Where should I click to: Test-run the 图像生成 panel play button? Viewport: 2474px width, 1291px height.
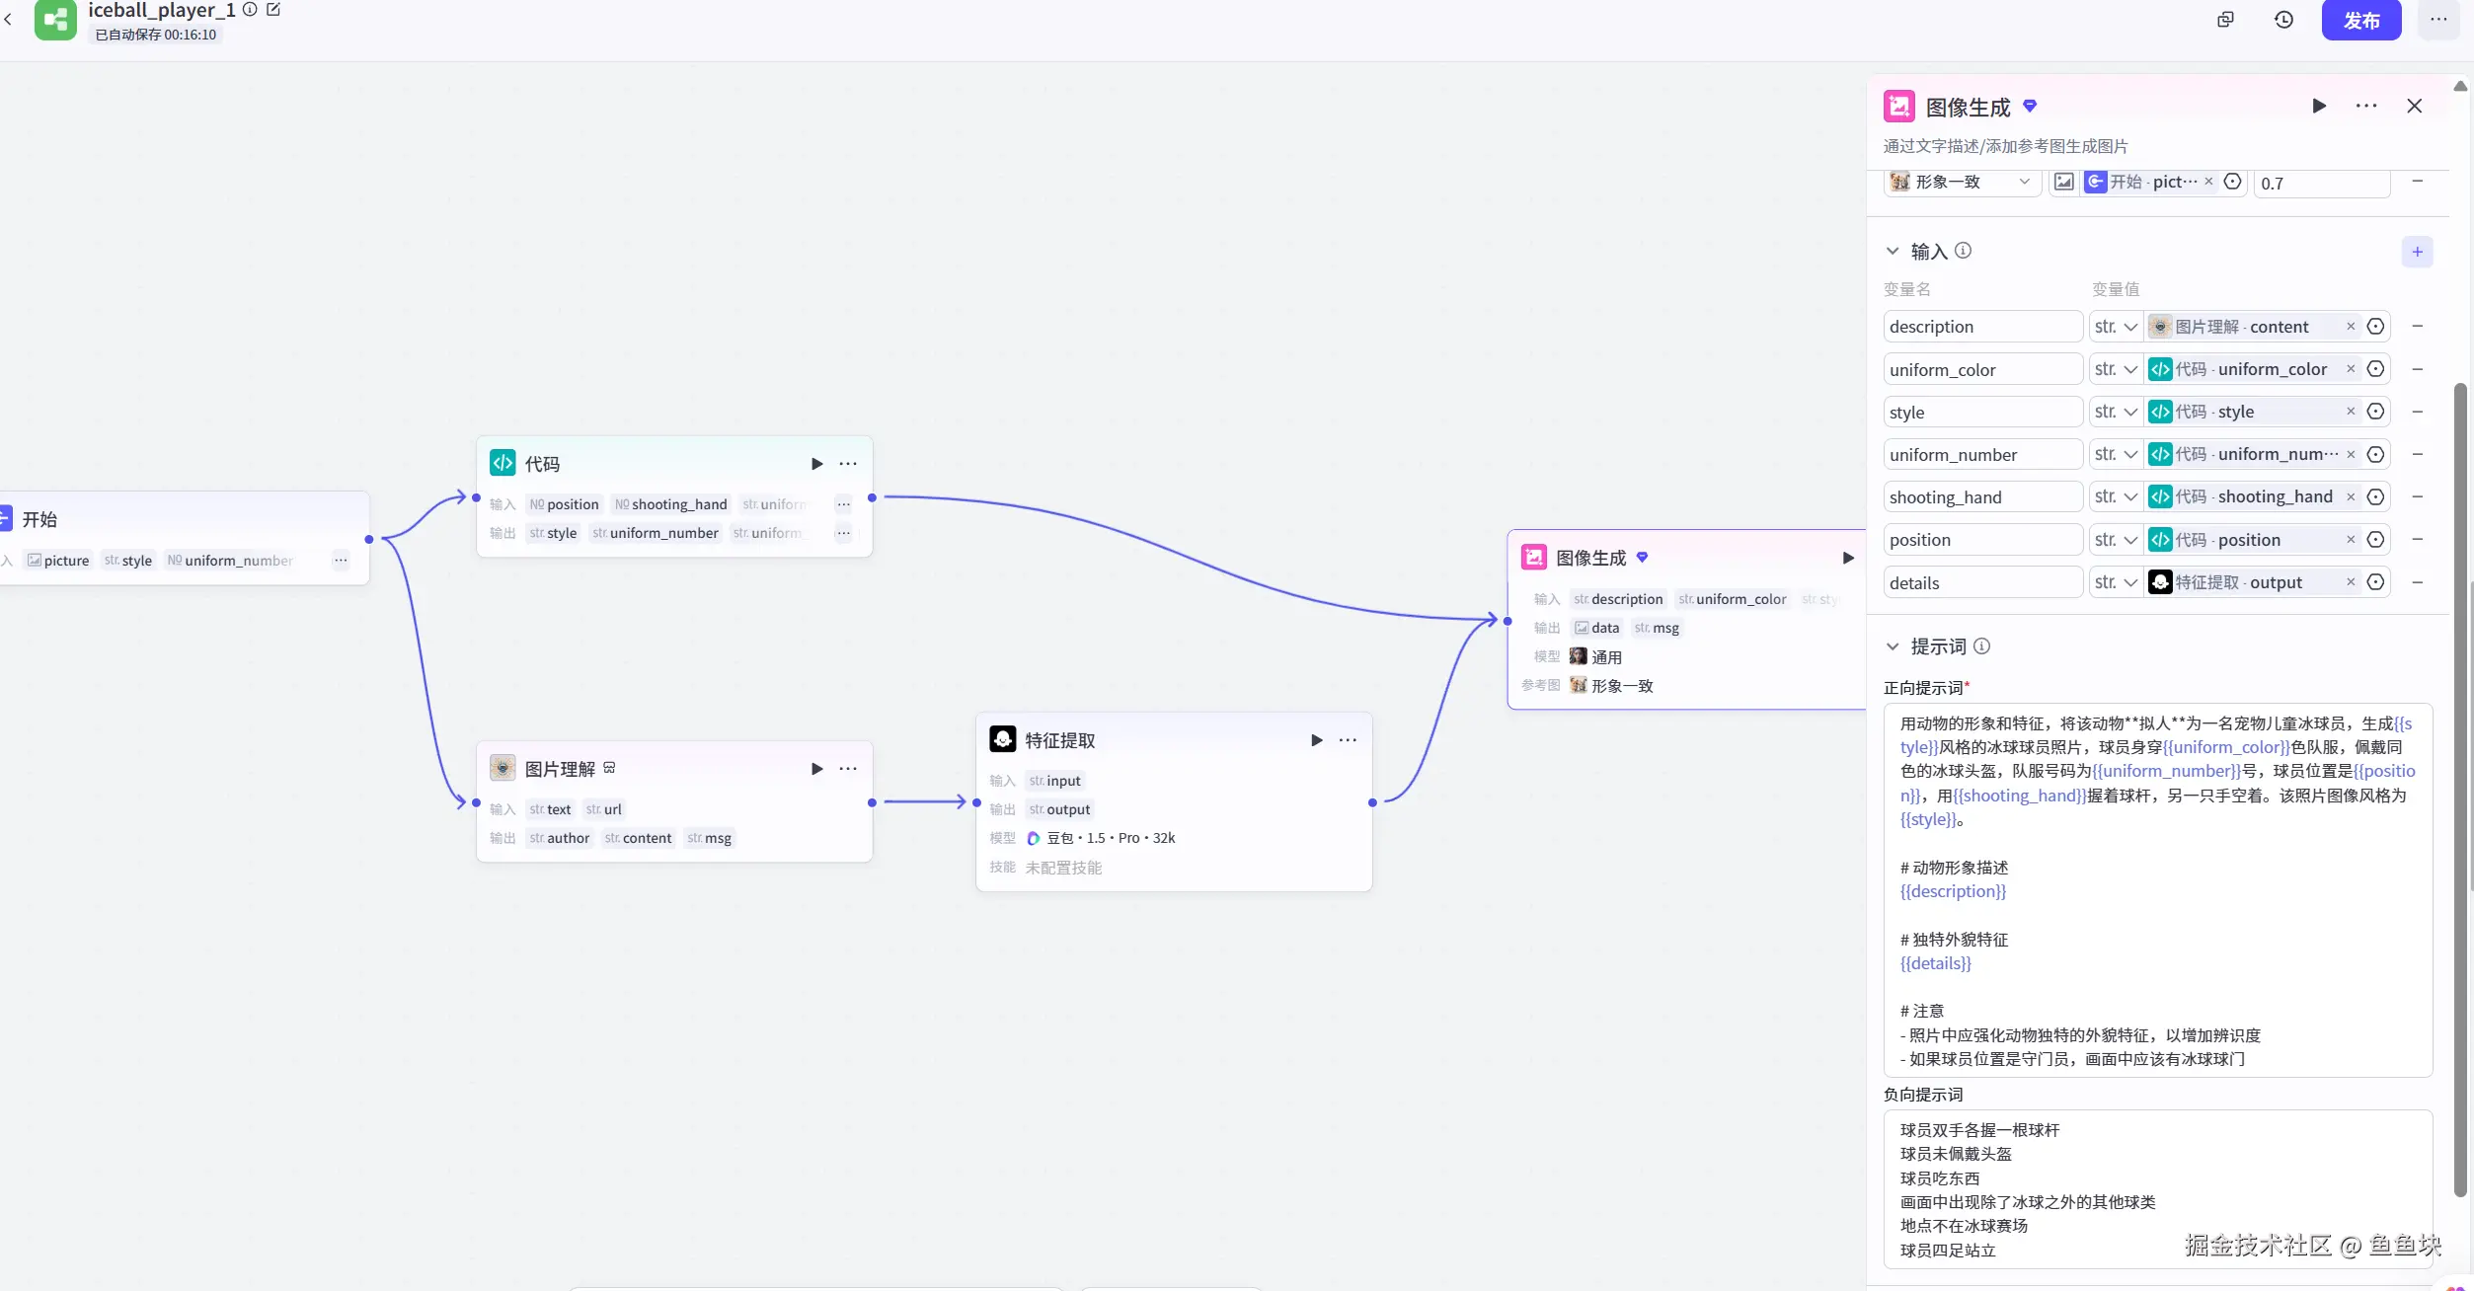tap(2319, 107)
